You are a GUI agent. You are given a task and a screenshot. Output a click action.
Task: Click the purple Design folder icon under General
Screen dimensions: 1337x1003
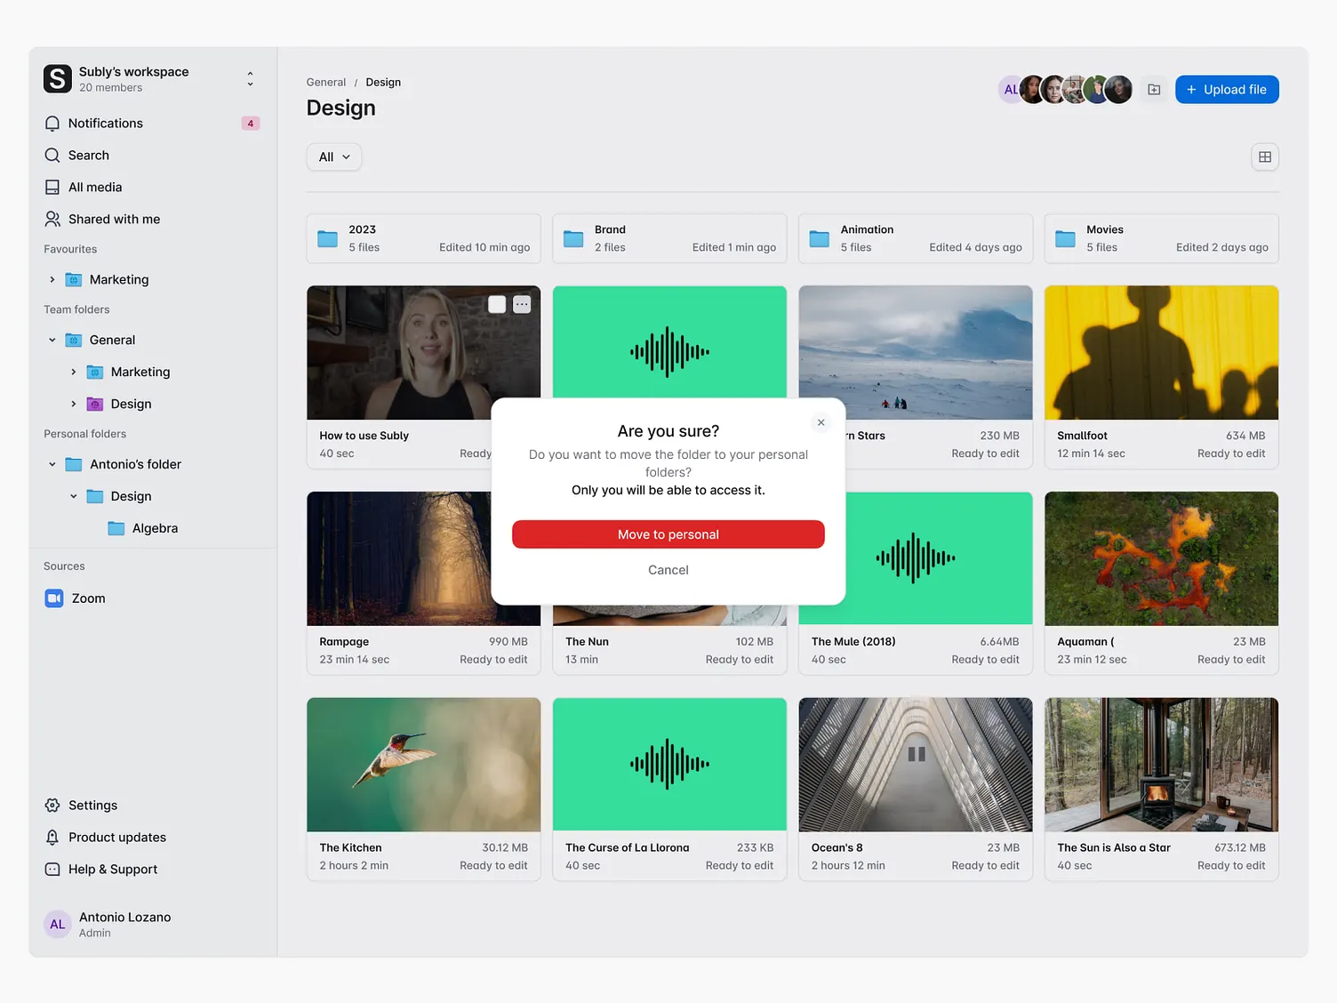[x=95, y=405]
